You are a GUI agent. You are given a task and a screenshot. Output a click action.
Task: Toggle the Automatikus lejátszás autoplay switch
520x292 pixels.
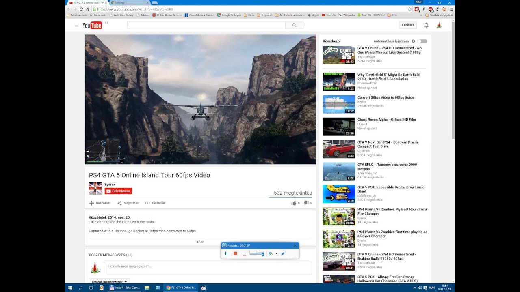pos(422,41)
